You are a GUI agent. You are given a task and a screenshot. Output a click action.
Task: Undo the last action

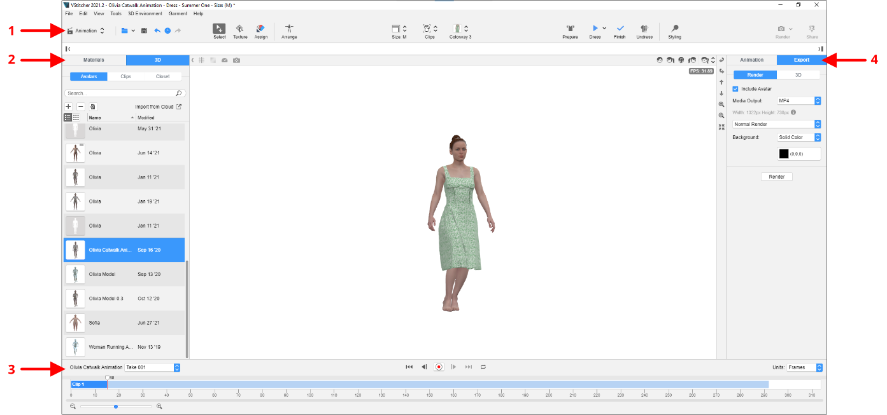[x=157, y=31]
